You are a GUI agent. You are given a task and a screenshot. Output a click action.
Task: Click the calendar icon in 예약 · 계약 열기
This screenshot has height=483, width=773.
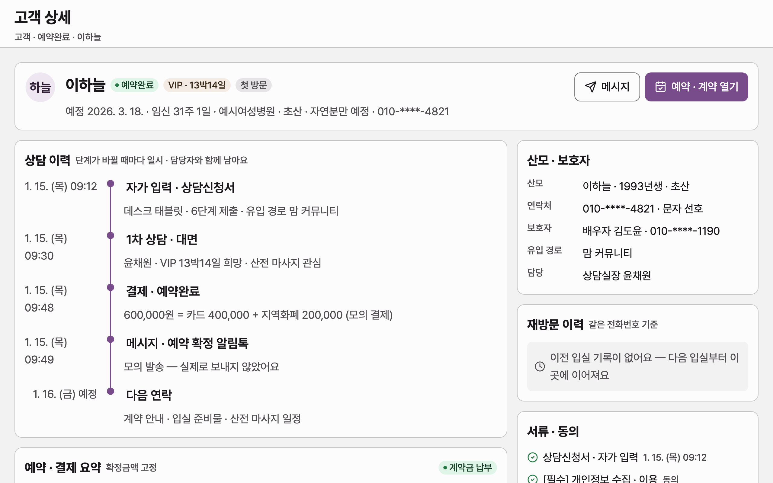(x=660, y=87)
